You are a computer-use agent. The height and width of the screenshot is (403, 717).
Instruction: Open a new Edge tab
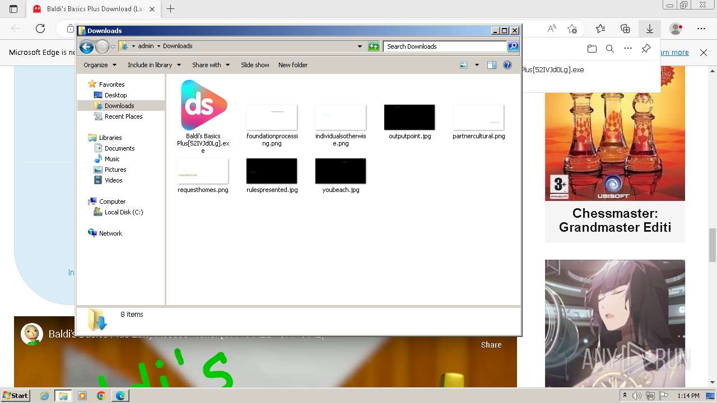point(171,9)
